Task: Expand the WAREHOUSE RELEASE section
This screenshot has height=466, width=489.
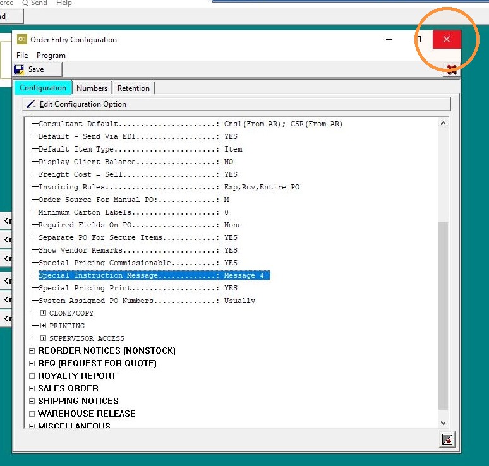Action: point(32,414)
